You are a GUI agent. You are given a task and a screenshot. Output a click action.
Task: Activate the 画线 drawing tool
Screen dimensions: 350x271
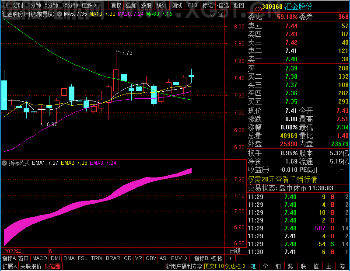(x=177, y=5)
